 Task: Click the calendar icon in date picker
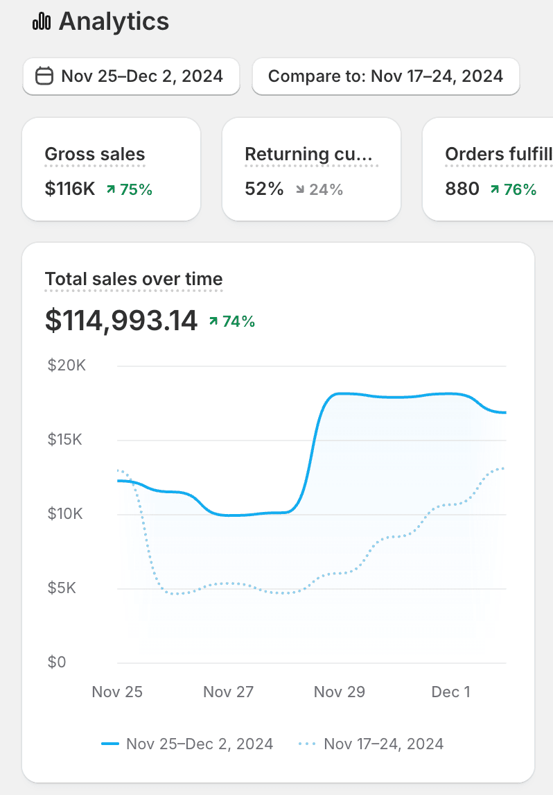pos(44,76)
